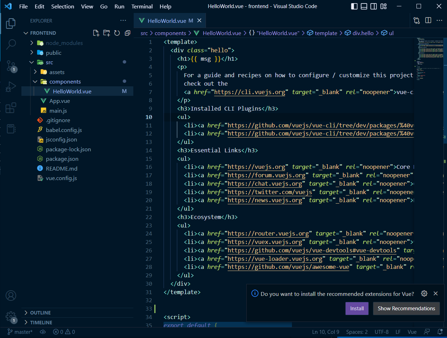Image resolution: width=447 pixels, height=338 pixels.
Task: Select template in the breadcrumb
Action: coord(322,33)
